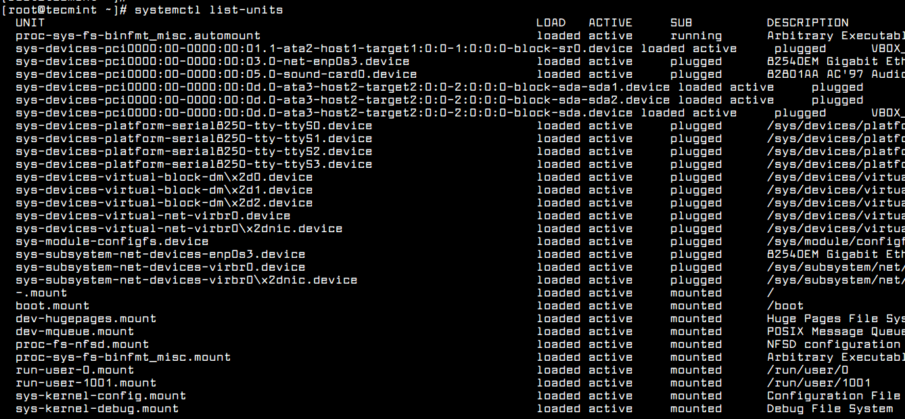This screenshot has width=905, height=419.
Task: Click the boot.mount unit name
Action: coord(53,306)
